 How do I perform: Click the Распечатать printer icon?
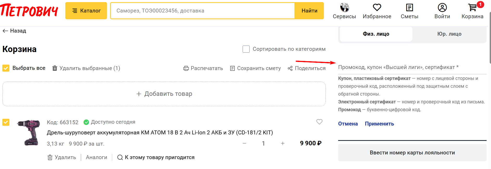pos(186,68)
